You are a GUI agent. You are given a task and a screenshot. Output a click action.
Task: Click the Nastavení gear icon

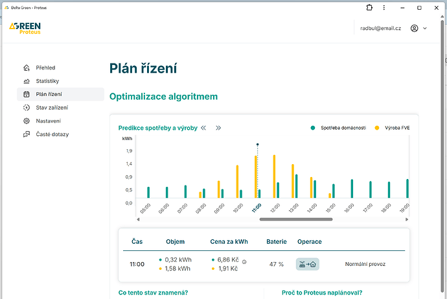[x=26, y=121]
